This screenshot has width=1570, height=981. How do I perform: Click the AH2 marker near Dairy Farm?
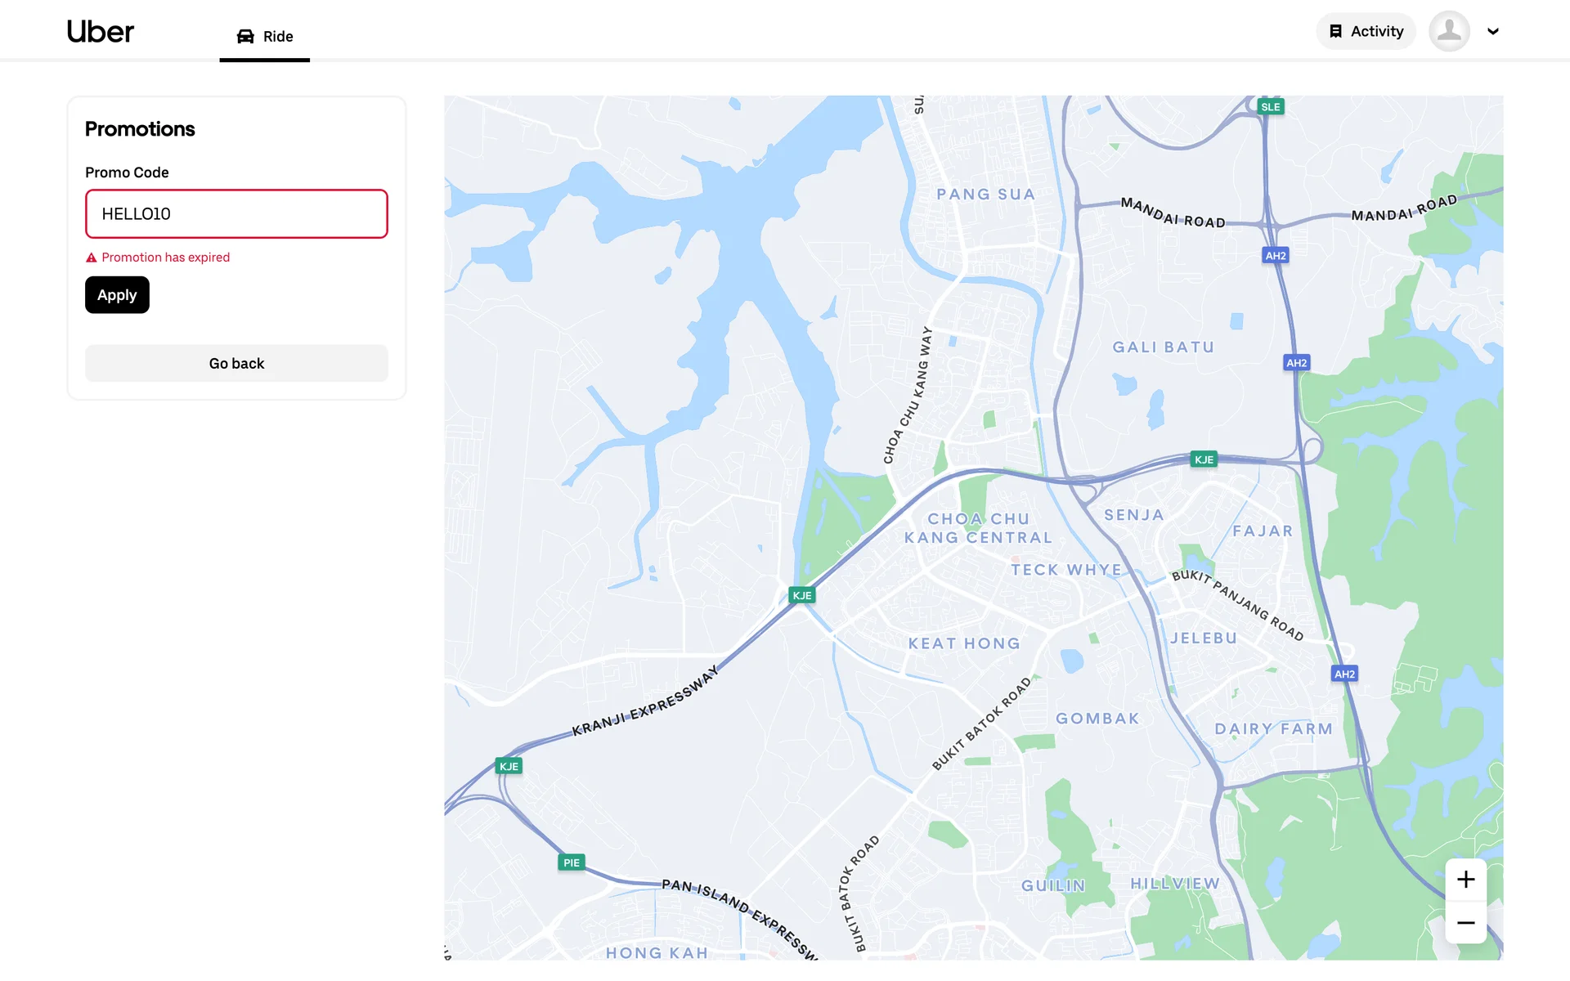click(x=1344, y=674)
